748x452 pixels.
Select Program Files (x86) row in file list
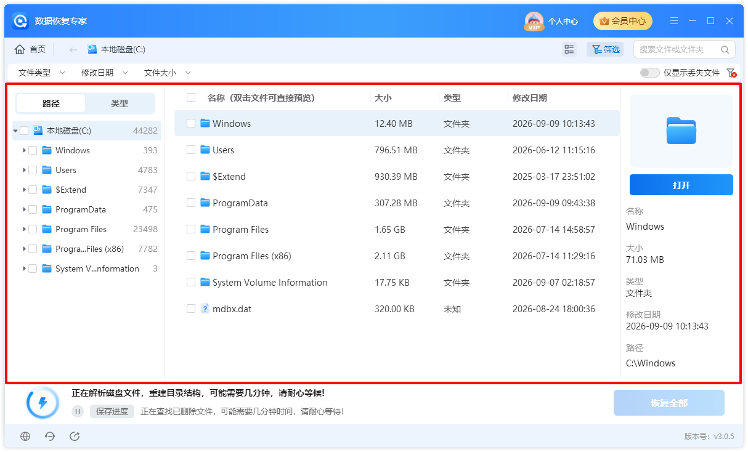[x=397, y=256]
